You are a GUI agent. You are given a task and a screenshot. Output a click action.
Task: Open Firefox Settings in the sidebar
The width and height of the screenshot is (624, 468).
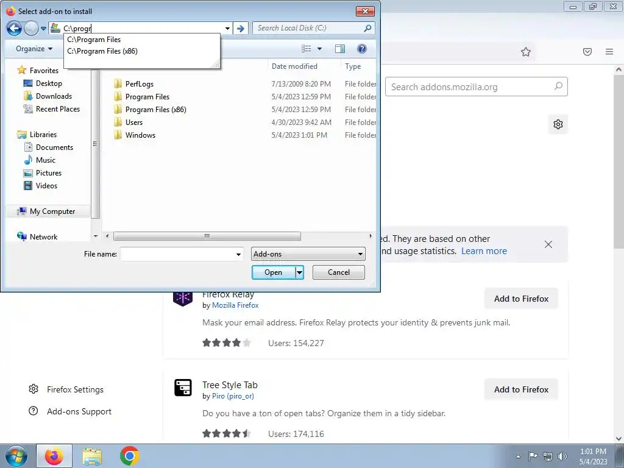tap(66, 389)
